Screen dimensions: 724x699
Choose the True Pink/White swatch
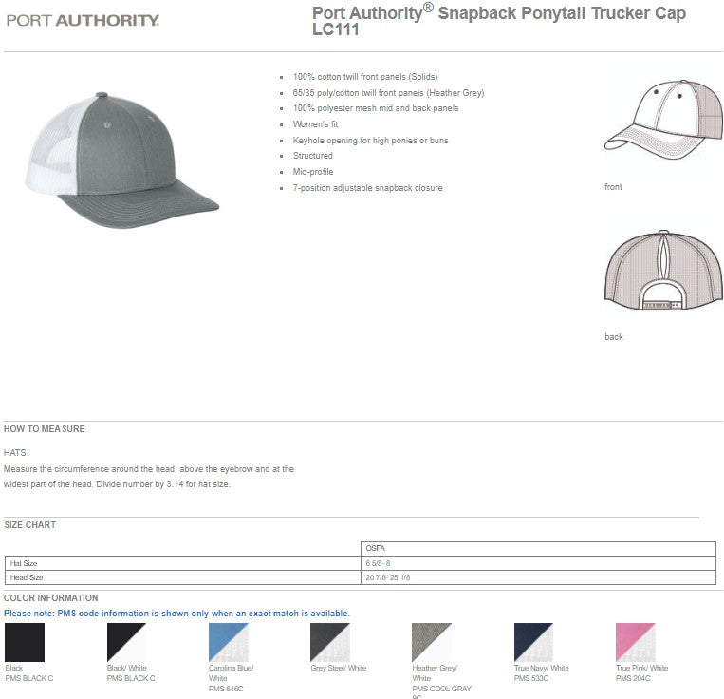pyautogui.click(x=635, y=642)
